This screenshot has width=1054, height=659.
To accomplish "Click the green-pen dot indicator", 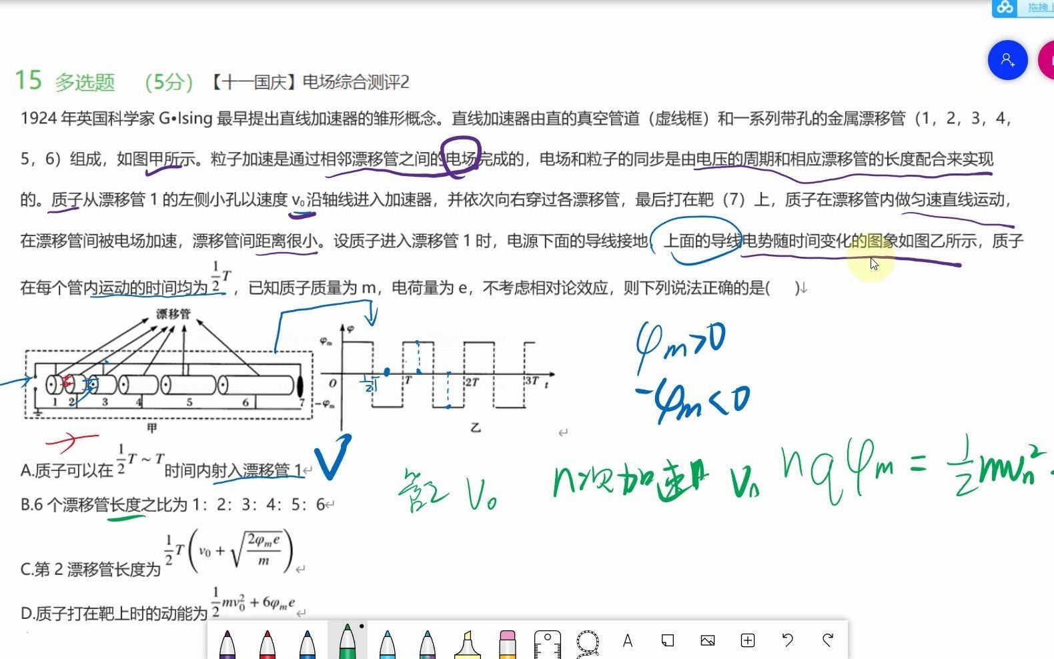I will click(362, 626).
